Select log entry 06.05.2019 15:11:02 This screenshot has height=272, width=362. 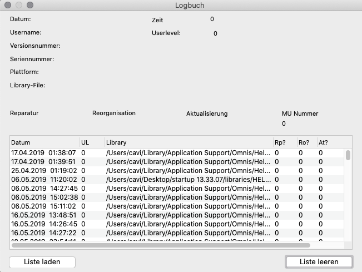pyautogui.click(x=139, y=206)
